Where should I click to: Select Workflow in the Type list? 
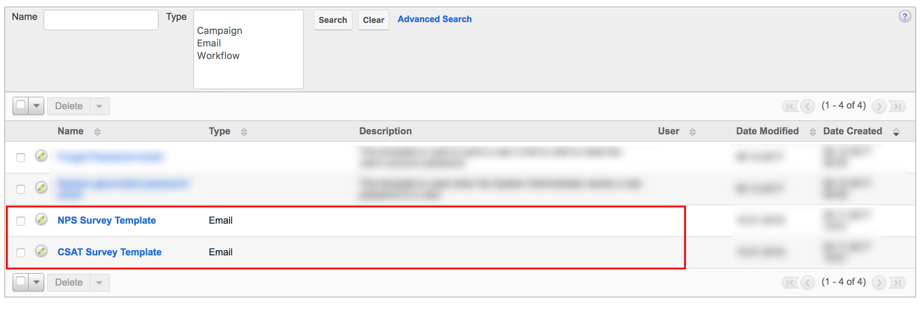point(218,56)
